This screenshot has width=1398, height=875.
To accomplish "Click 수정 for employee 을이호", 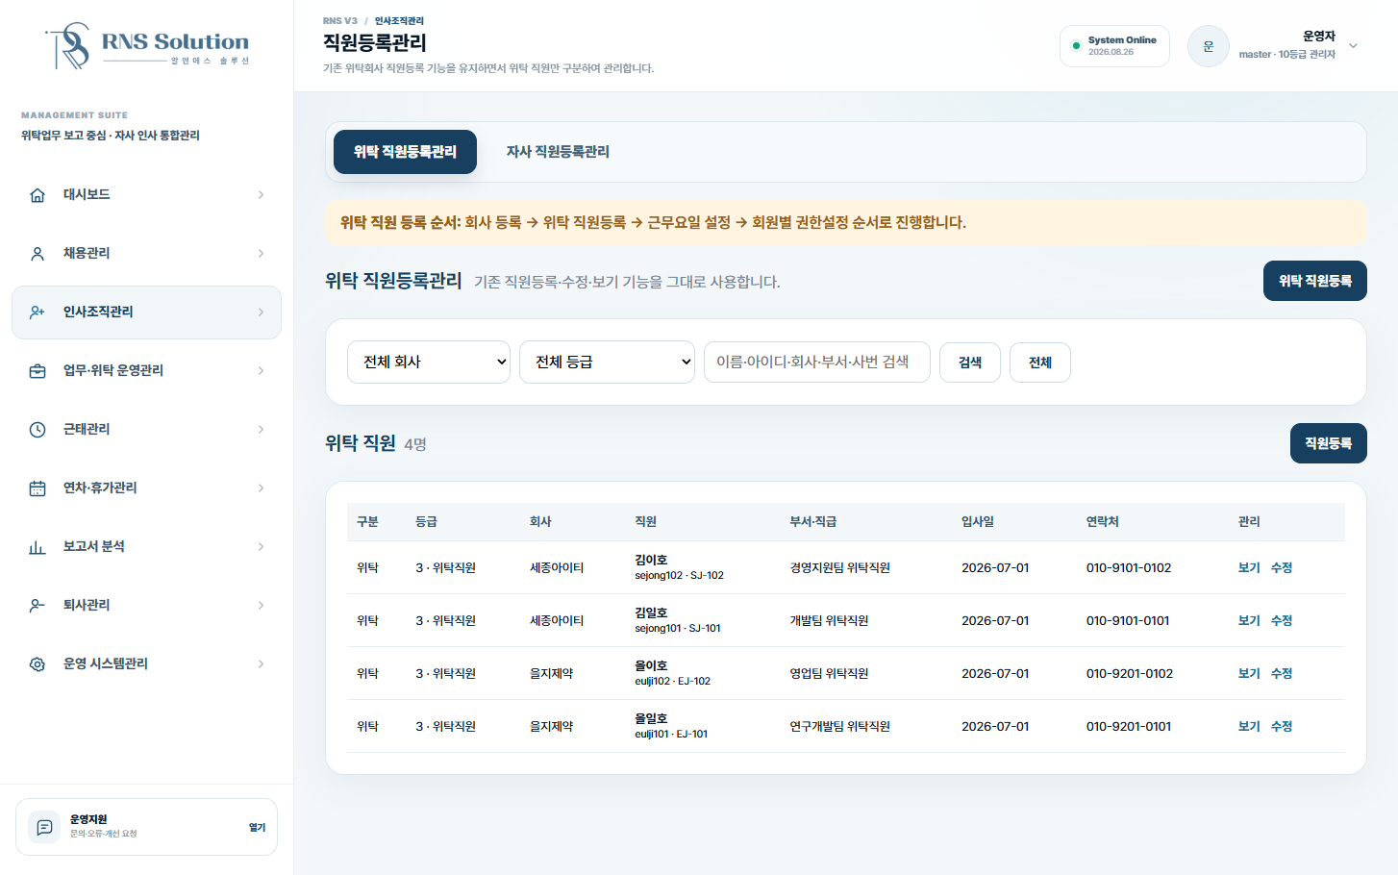I will 1282,674.
